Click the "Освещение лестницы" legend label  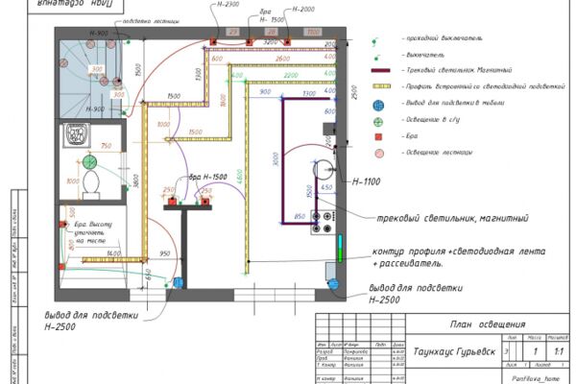click(x=437, y=152)
